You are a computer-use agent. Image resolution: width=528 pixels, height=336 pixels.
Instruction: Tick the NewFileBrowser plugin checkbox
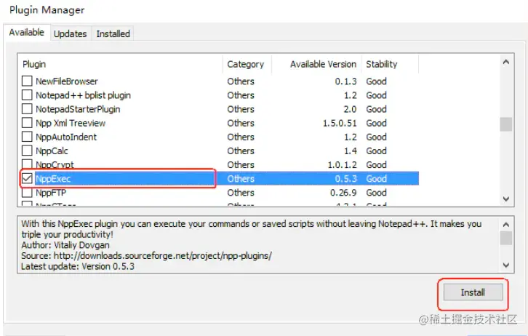27,81
